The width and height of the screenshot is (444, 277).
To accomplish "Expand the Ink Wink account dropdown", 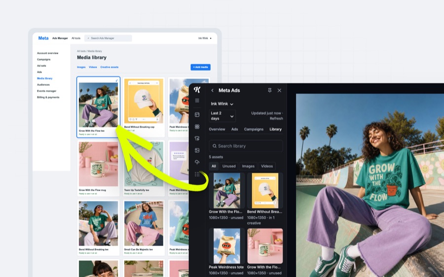I will 222,104.
